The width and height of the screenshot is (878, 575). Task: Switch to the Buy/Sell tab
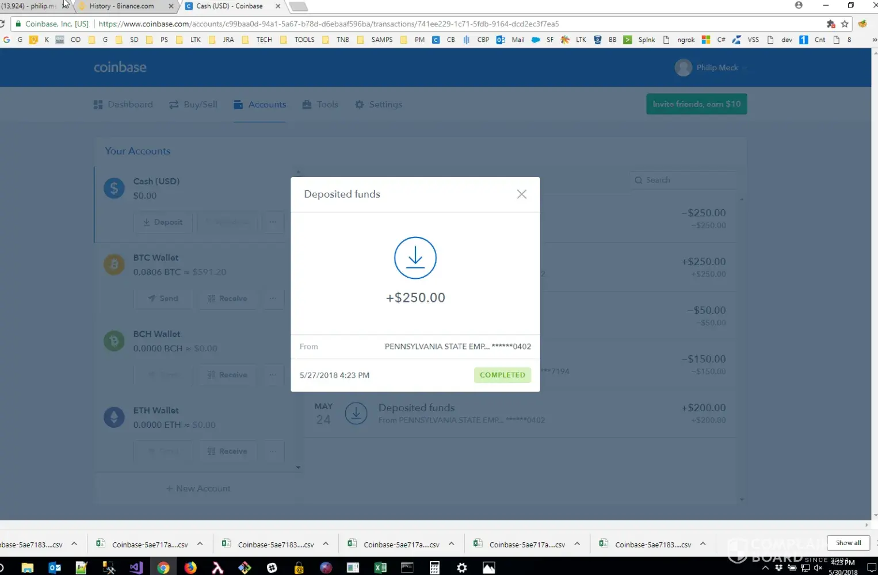click(x=193, y=105)
